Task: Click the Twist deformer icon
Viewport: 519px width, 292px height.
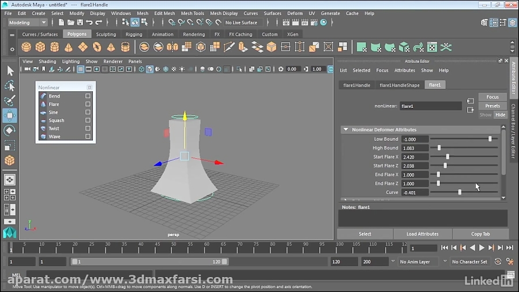Action: [43, 129]
